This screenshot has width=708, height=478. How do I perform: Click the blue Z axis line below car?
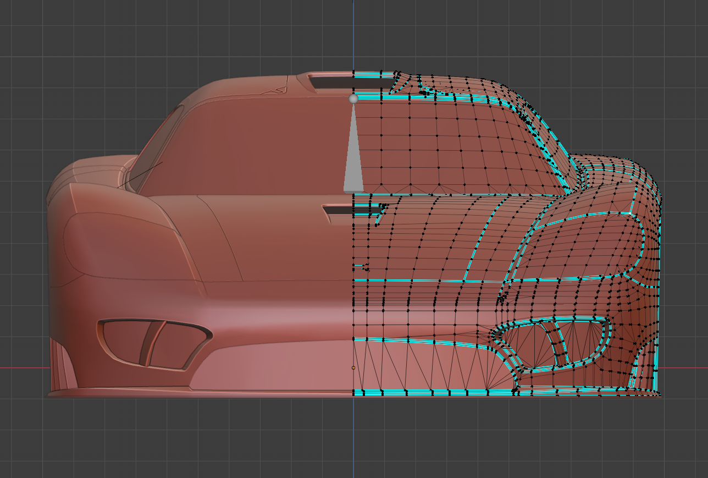tap(353, 440)
